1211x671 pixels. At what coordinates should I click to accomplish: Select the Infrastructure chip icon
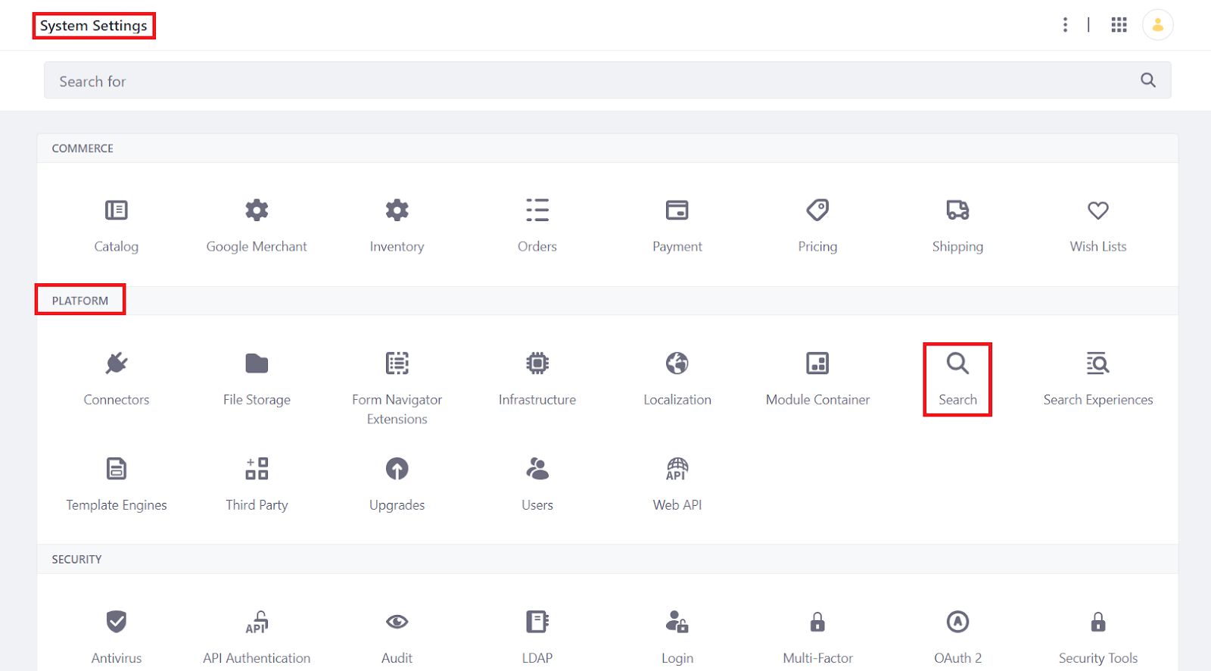pyautogui.click(x=537, y=364)
